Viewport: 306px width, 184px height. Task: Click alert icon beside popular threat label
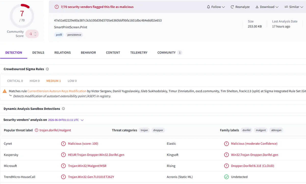point(36,130)
